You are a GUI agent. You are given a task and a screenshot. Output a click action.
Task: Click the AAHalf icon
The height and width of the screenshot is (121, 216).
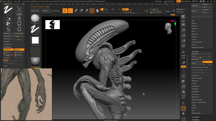[x=183, y=41]
